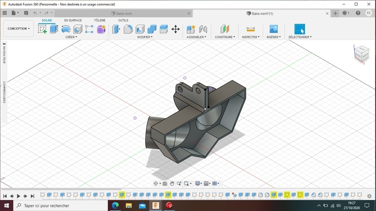This screenshot has width=376, height=211.
Task: Expand the SÉLECTIONNER menu
Action: 300,37
